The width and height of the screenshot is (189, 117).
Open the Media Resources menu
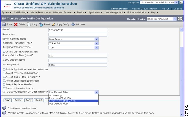pyautogui.click(x=40, y=12)
